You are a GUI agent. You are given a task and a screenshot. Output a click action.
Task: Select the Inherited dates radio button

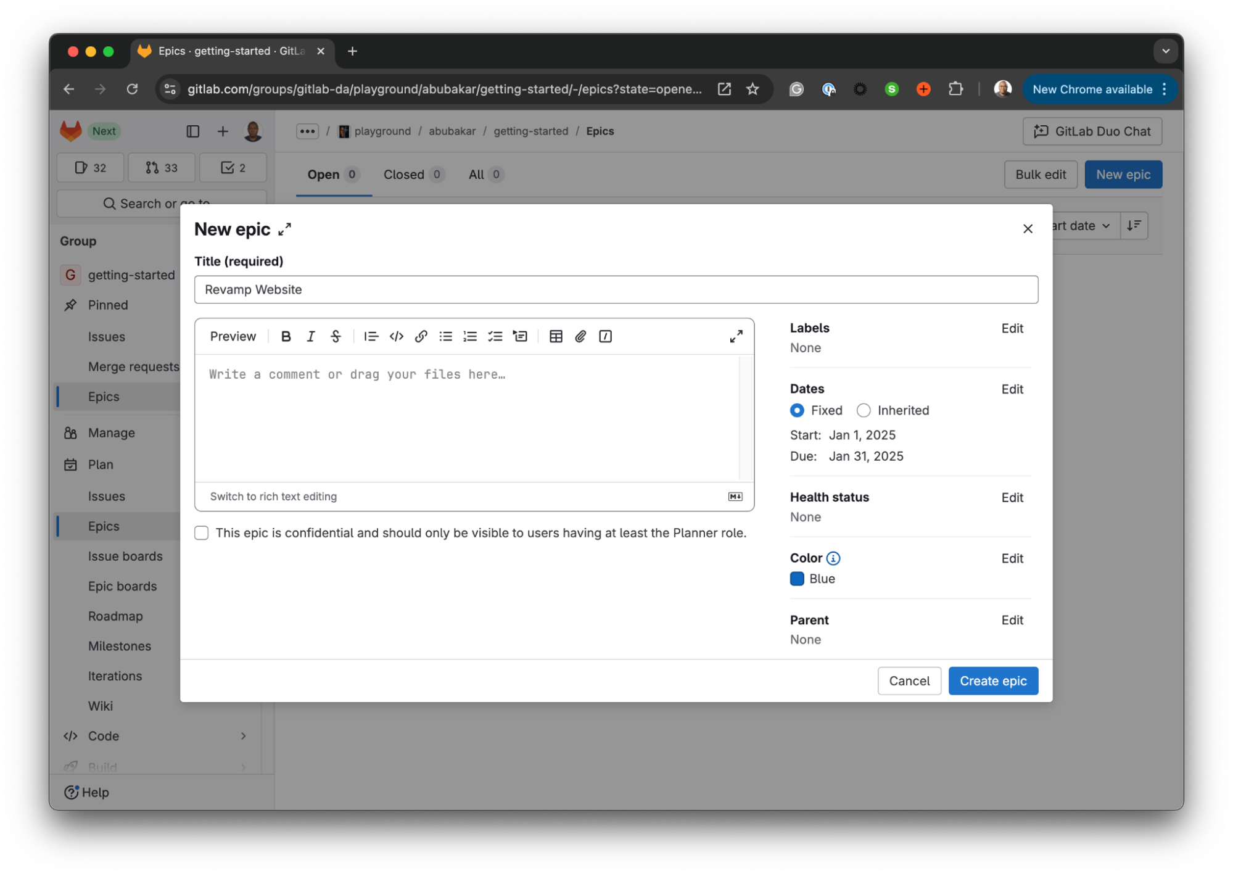click(862, 410)
